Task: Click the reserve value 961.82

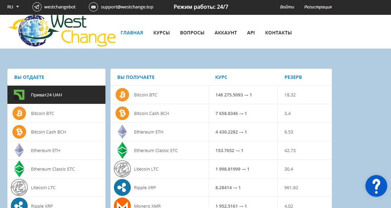Action: (x=291, y=187)
